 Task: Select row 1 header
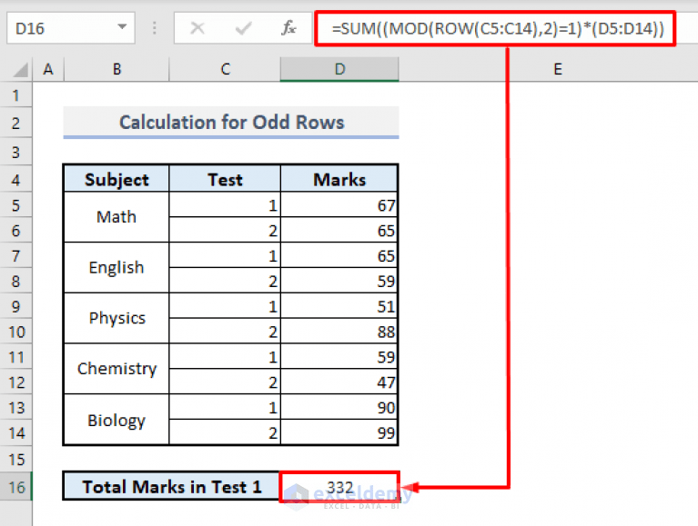click(16, 95)
